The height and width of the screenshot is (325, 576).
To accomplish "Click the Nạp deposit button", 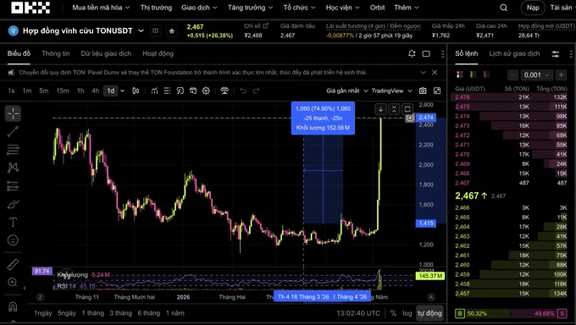I will tap(533, 8).
